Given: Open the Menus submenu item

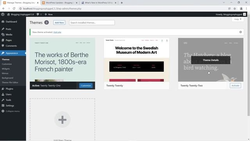Looking at the screenshot, I should click(x=5, y=73).
